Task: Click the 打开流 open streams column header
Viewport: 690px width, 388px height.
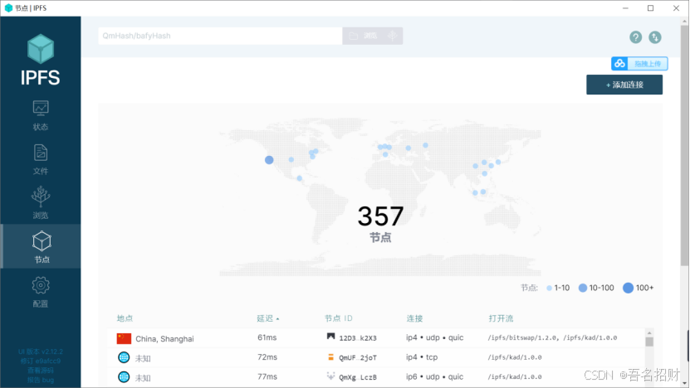Action: [501, 318]
